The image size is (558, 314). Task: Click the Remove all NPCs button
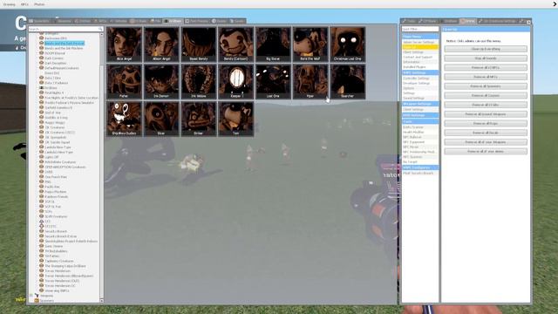(486, 77)
